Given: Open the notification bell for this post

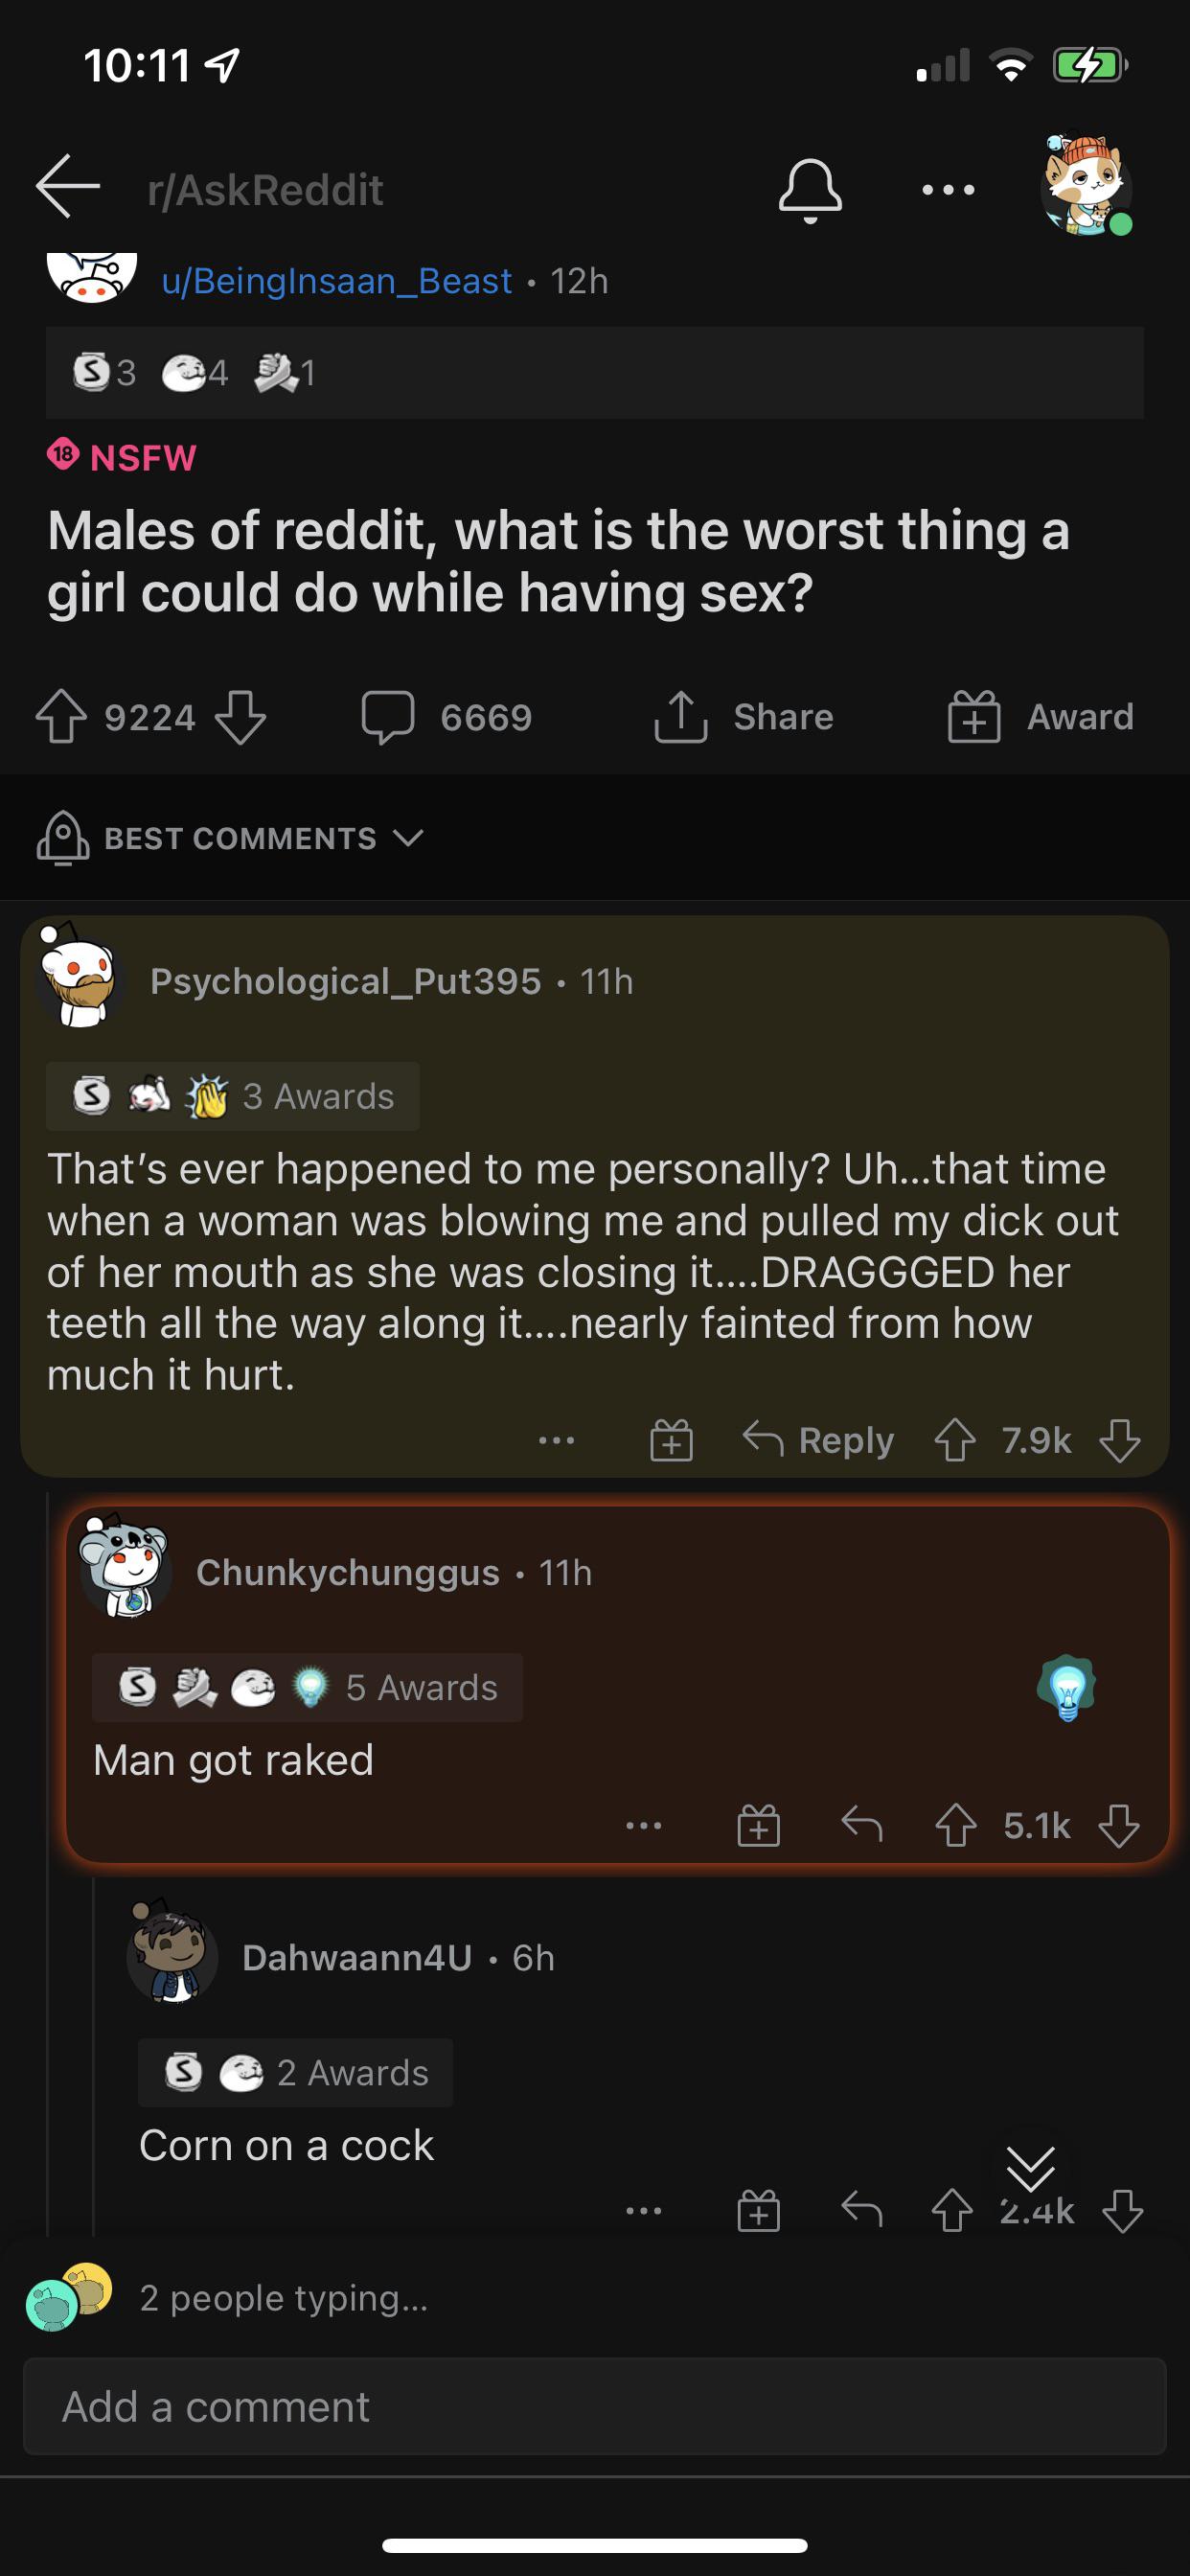Looking at the screenshot, I should coord(810,189).
